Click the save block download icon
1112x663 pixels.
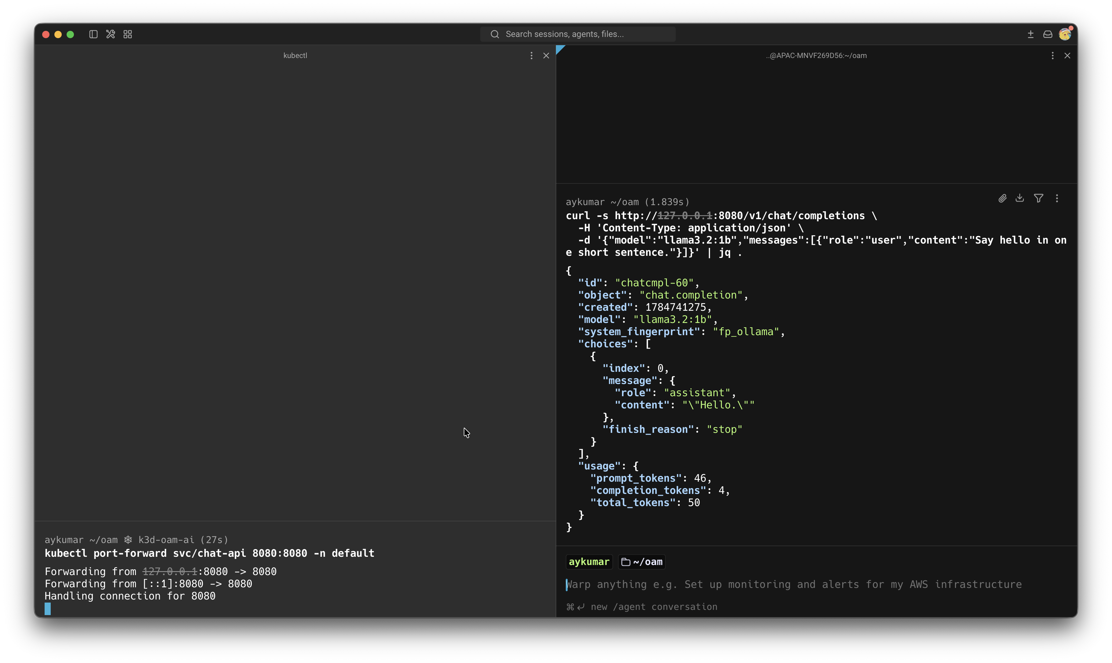click(x=1019, y=198)
